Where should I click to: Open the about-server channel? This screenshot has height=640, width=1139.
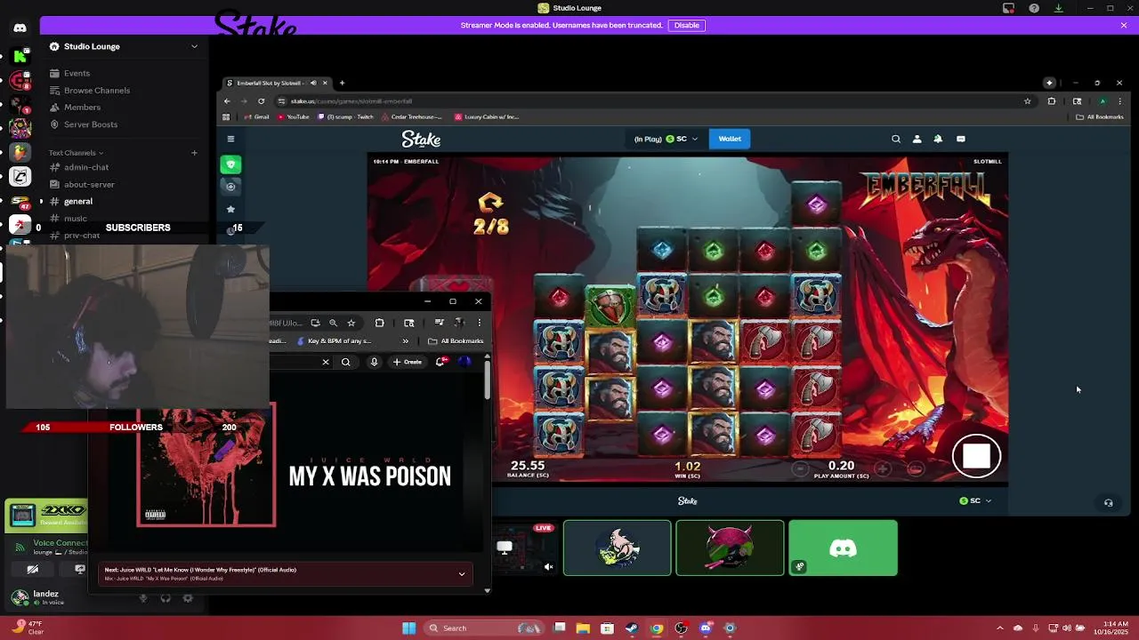click(x=123, y=184)
